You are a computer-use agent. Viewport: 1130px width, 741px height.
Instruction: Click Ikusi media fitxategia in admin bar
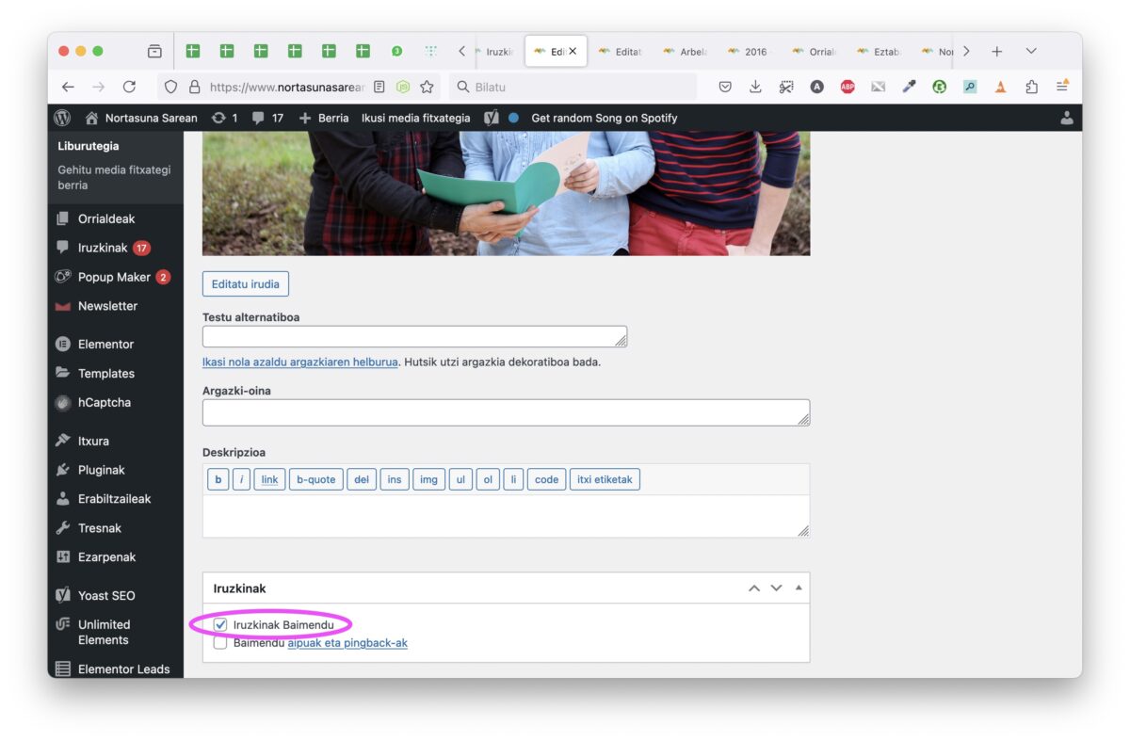[x=415, y=118]
